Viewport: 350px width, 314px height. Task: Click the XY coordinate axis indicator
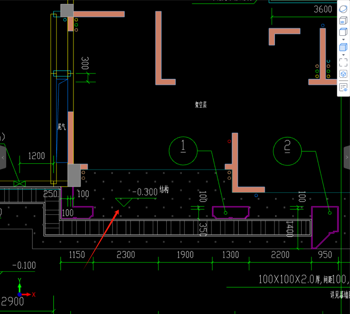tap(26, 288)
